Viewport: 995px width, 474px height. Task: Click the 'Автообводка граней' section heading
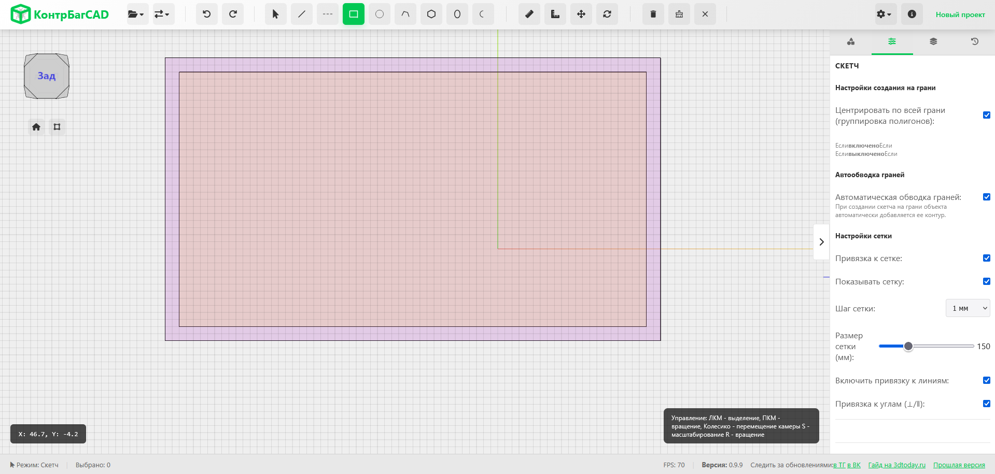coord(870,175)
